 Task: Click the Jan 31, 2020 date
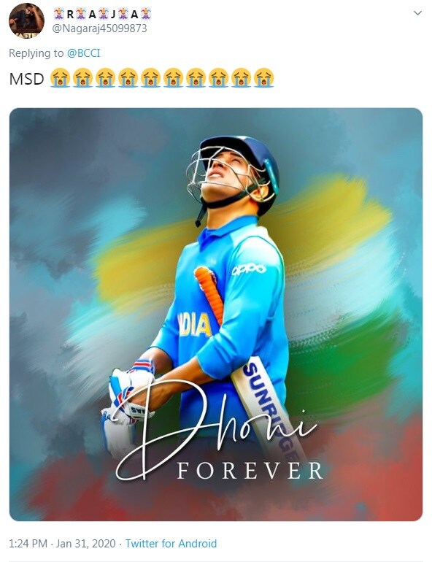(85, 543)
